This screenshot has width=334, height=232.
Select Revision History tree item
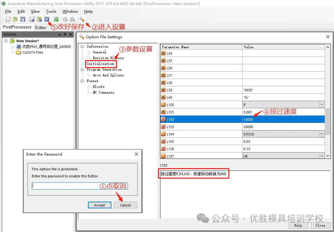[x=108, y=58]
